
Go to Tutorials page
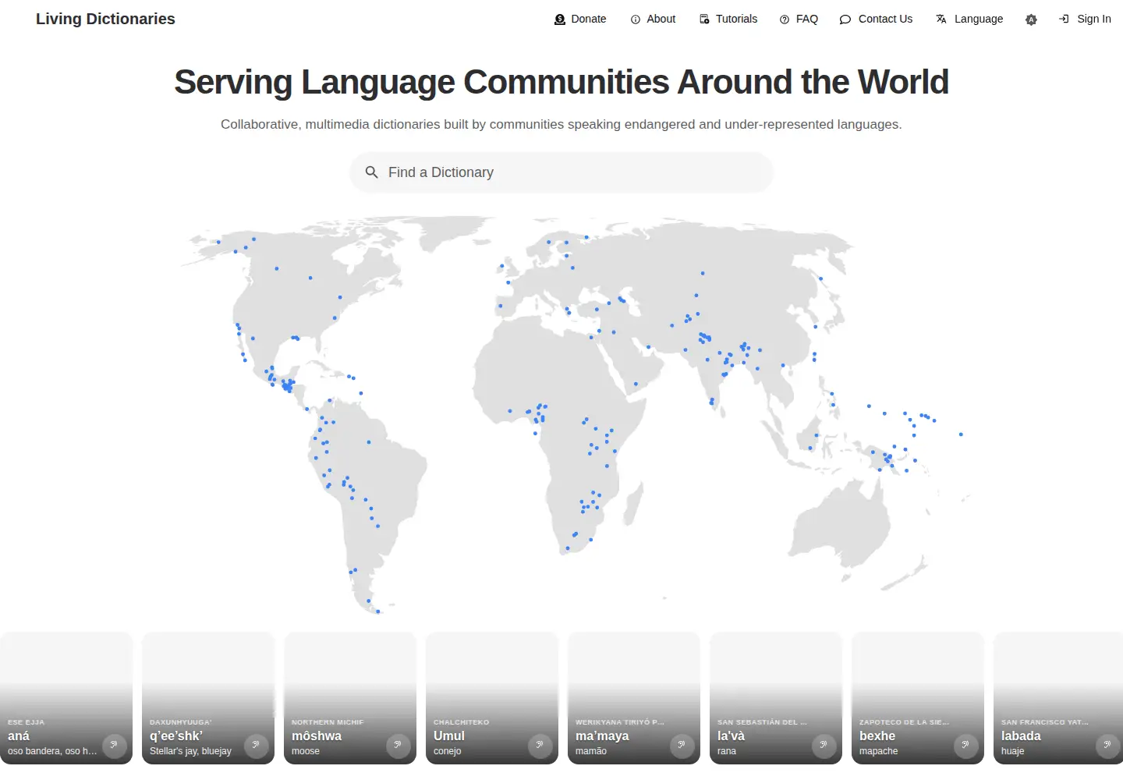pos(728,19)
